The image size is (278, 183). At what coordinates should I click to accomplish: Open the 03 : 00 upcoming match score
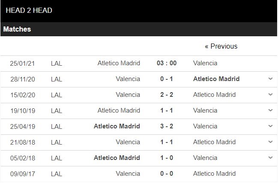167,63
